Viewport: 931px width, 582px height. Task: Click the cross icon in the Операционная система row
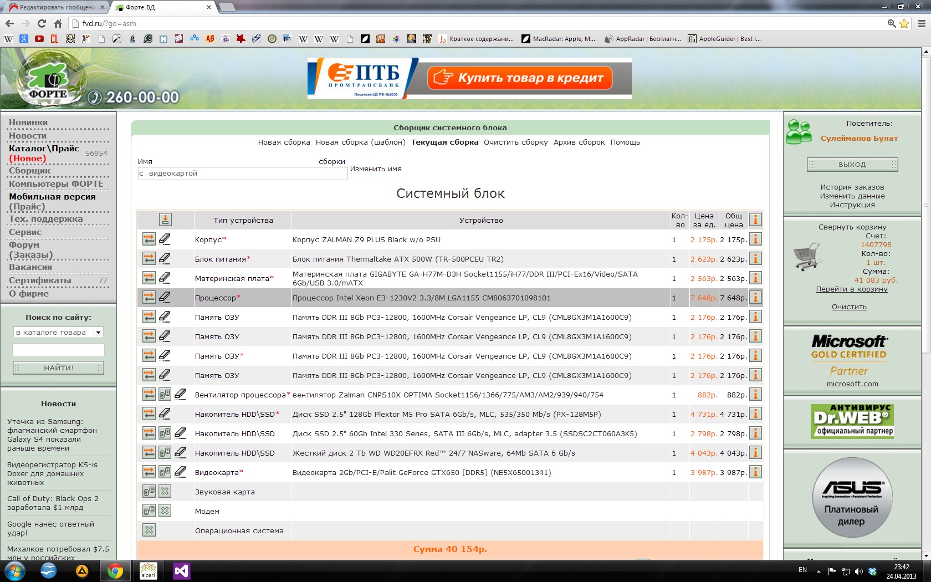point(149,530)
